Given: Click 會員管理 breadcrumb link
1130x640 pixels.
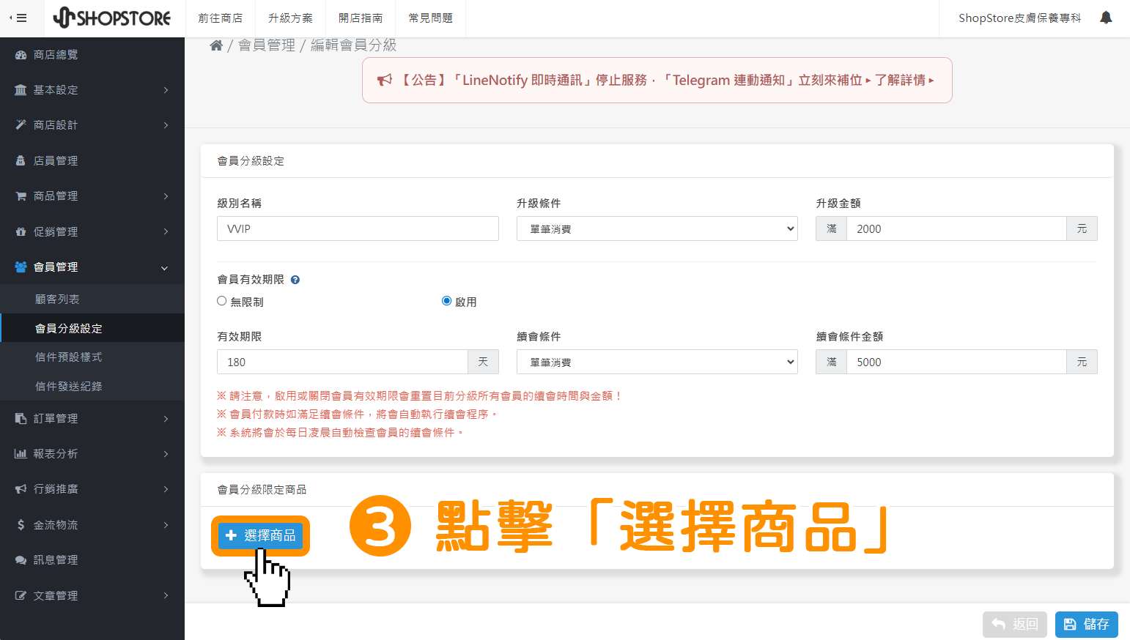Looking at the screenshot, I should click(267, 45).
